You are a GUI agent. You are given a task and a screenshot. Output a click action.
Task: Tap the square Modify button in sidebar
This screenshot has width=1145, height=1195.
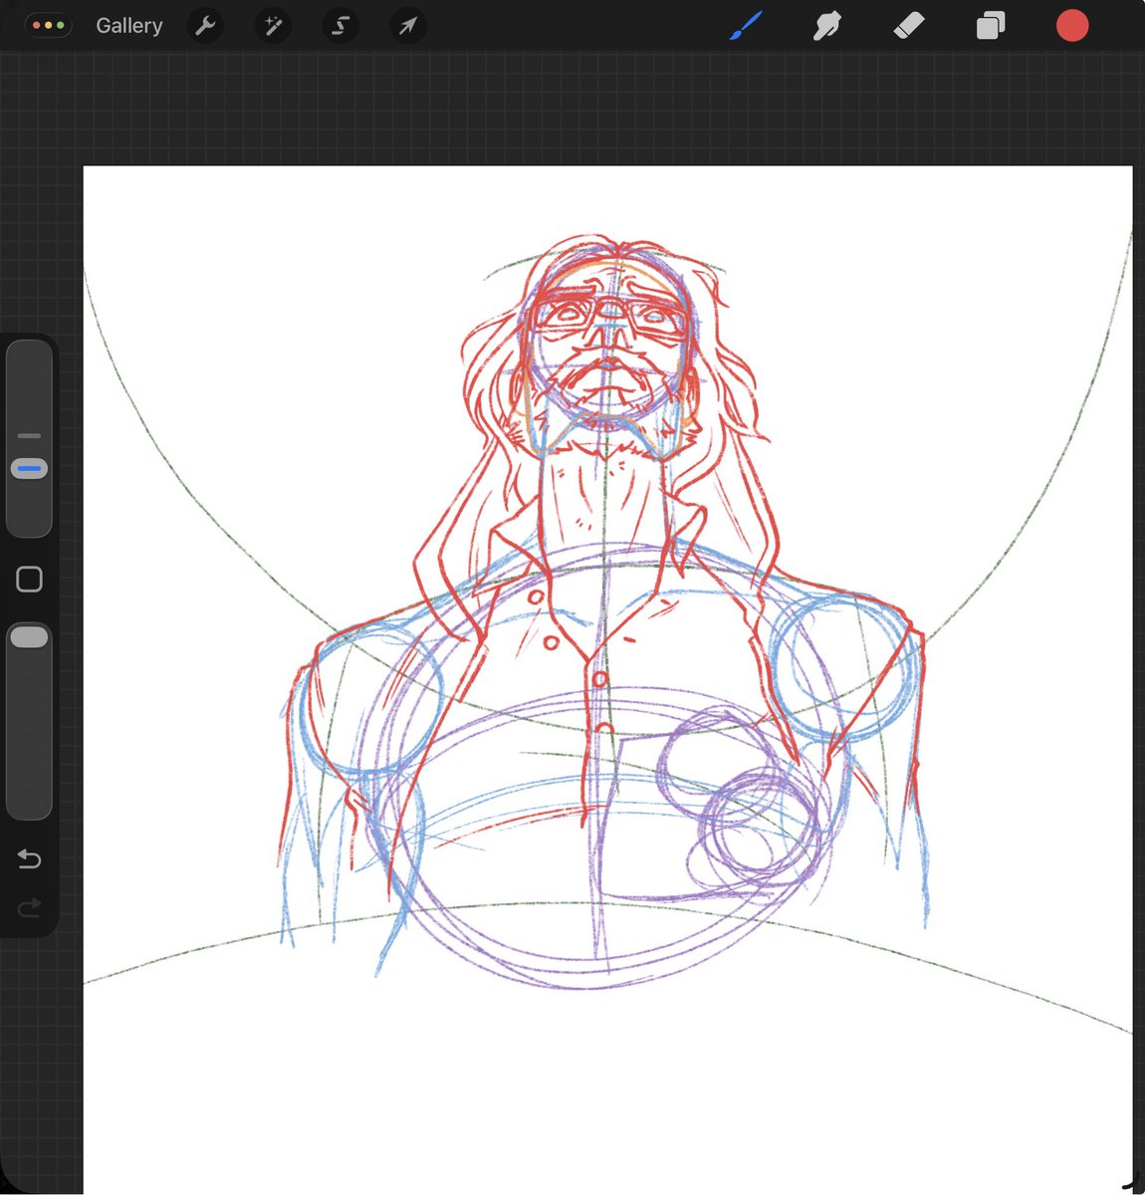pos(29,580)
